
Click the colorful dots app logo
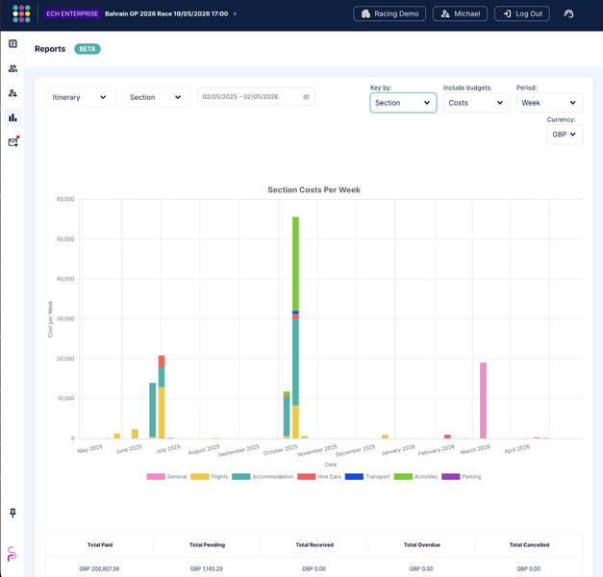pos(21,13)
